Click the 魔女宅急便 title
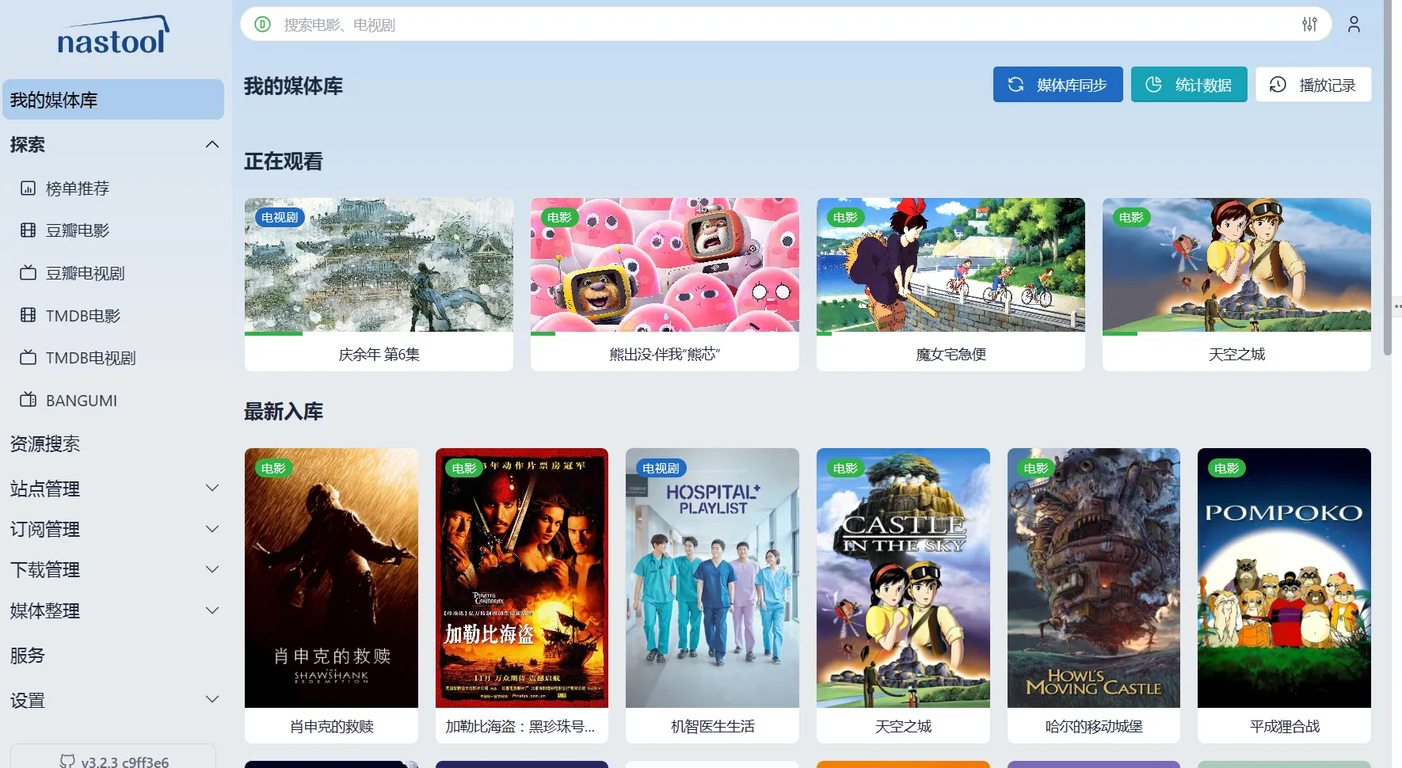Viewport: 1402px width, 768px height. [x=951, y=355]
